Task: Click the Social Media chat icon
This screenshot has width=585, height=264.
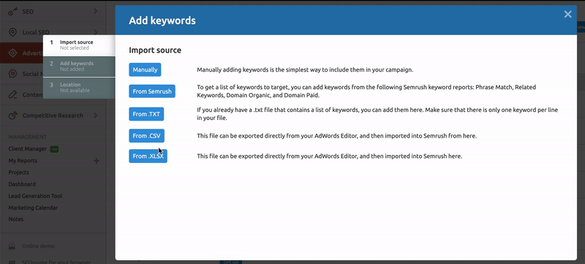Action: [12, 74]
